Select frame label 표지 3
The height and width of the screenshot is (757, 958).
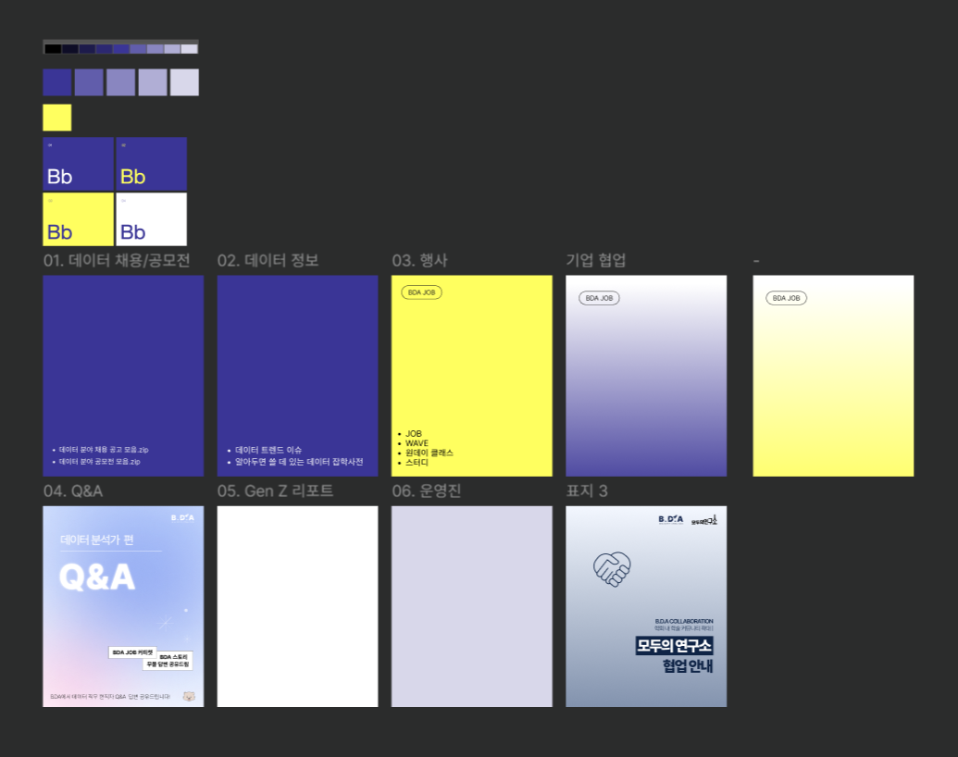[587, 491]
